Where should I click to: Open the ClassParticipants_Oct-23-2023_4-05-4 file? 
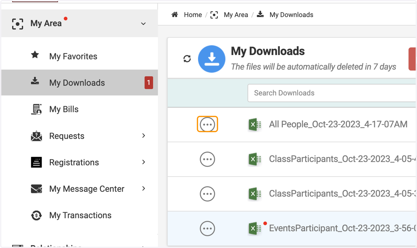coord(343,159)
